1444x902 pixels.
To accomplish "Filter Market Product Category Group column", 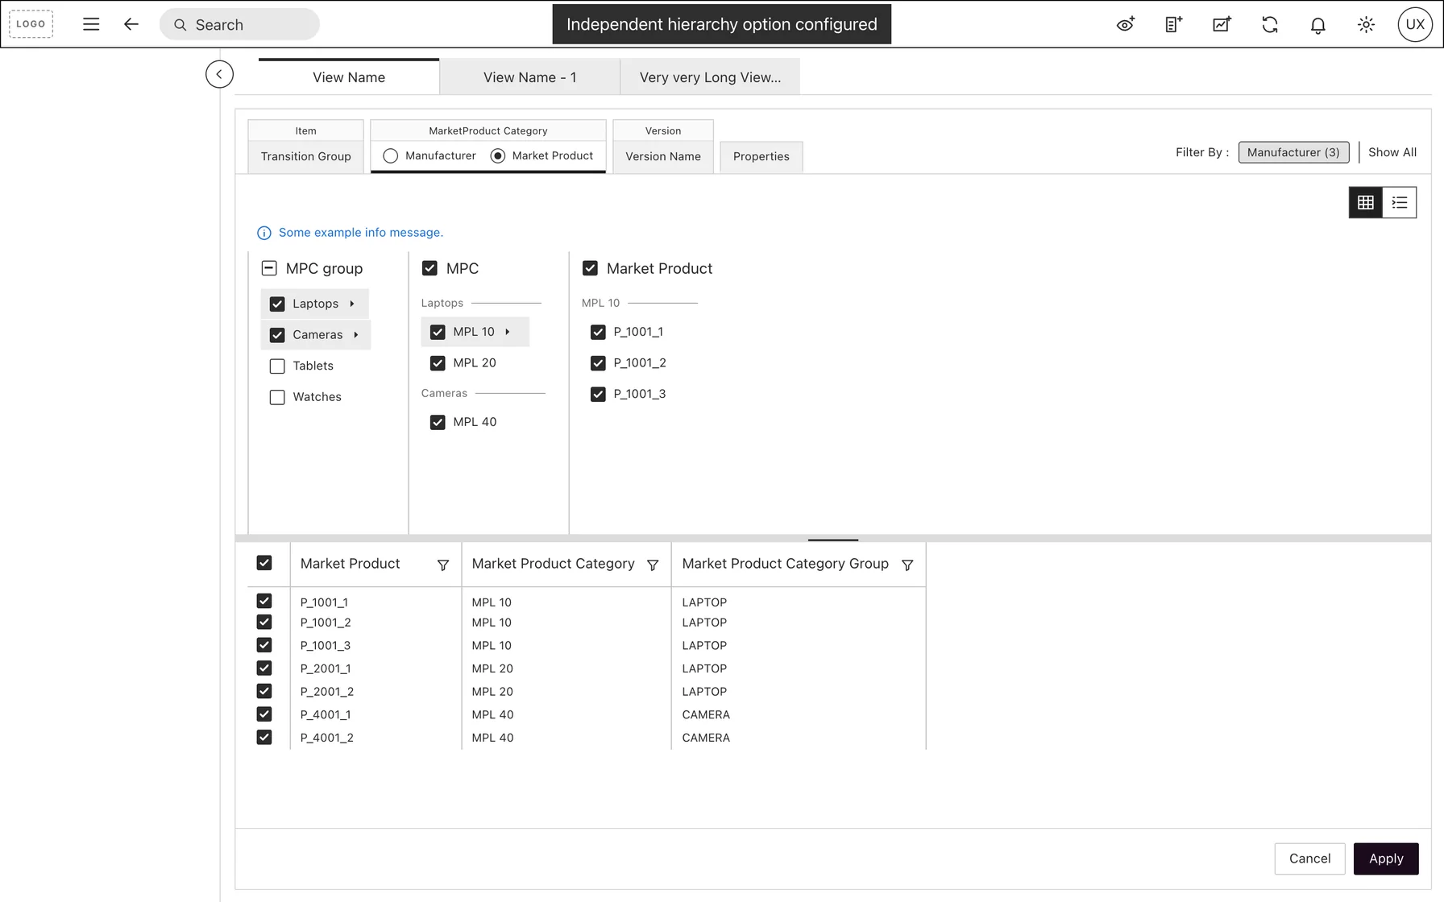I will tap(907, 565).
